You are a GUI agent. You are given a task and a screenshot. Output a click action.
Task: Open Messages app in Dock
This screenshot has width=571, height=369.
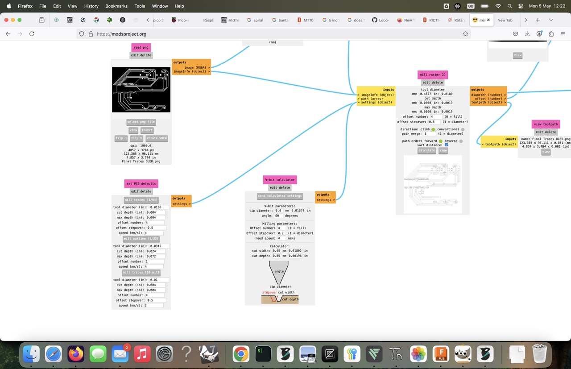point(98,354)
